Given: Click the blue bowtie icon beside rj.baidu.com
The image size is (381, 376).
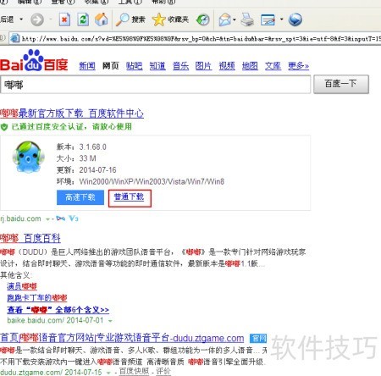Looking at the screenshot, I should tap(60, 218).
